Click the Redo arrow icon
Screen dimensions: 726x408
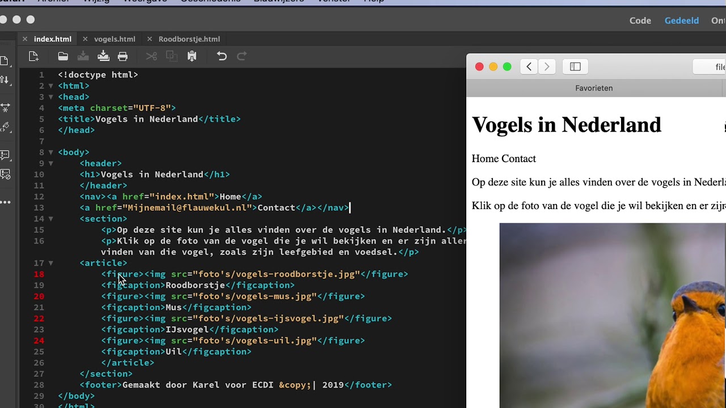pyautogui.click(x=242, y=56)
